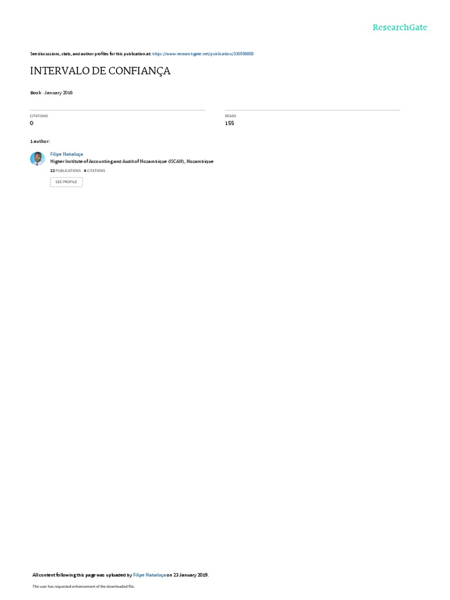
Task: Click the '1 author:' label
Action: click(40, 142)
